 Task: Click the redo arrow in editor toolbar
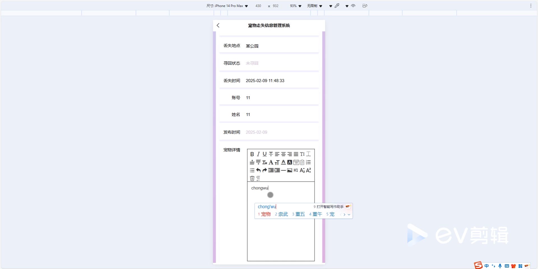point(265,170)
